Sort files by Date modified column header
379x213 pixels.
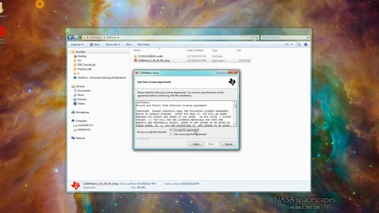195,50
